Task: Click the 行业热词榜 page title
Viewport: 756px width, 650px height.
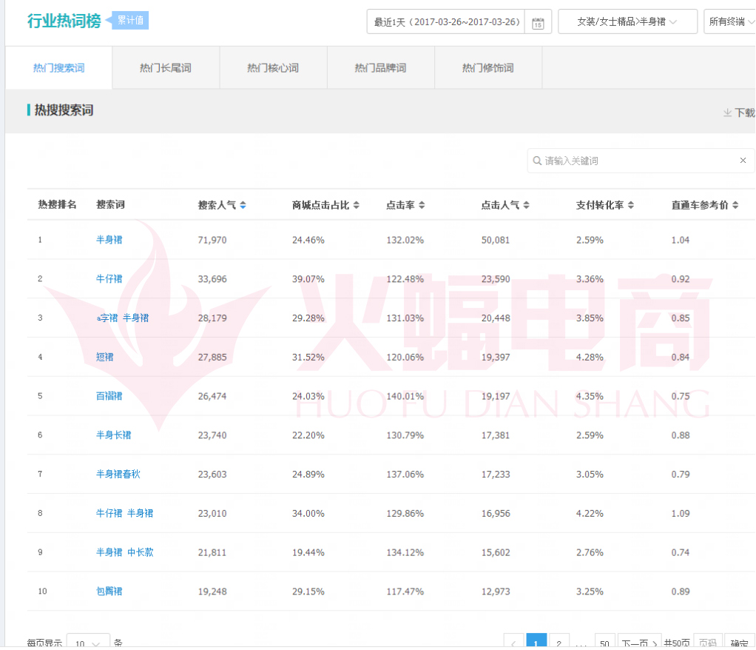Action: tap(64, 21)
